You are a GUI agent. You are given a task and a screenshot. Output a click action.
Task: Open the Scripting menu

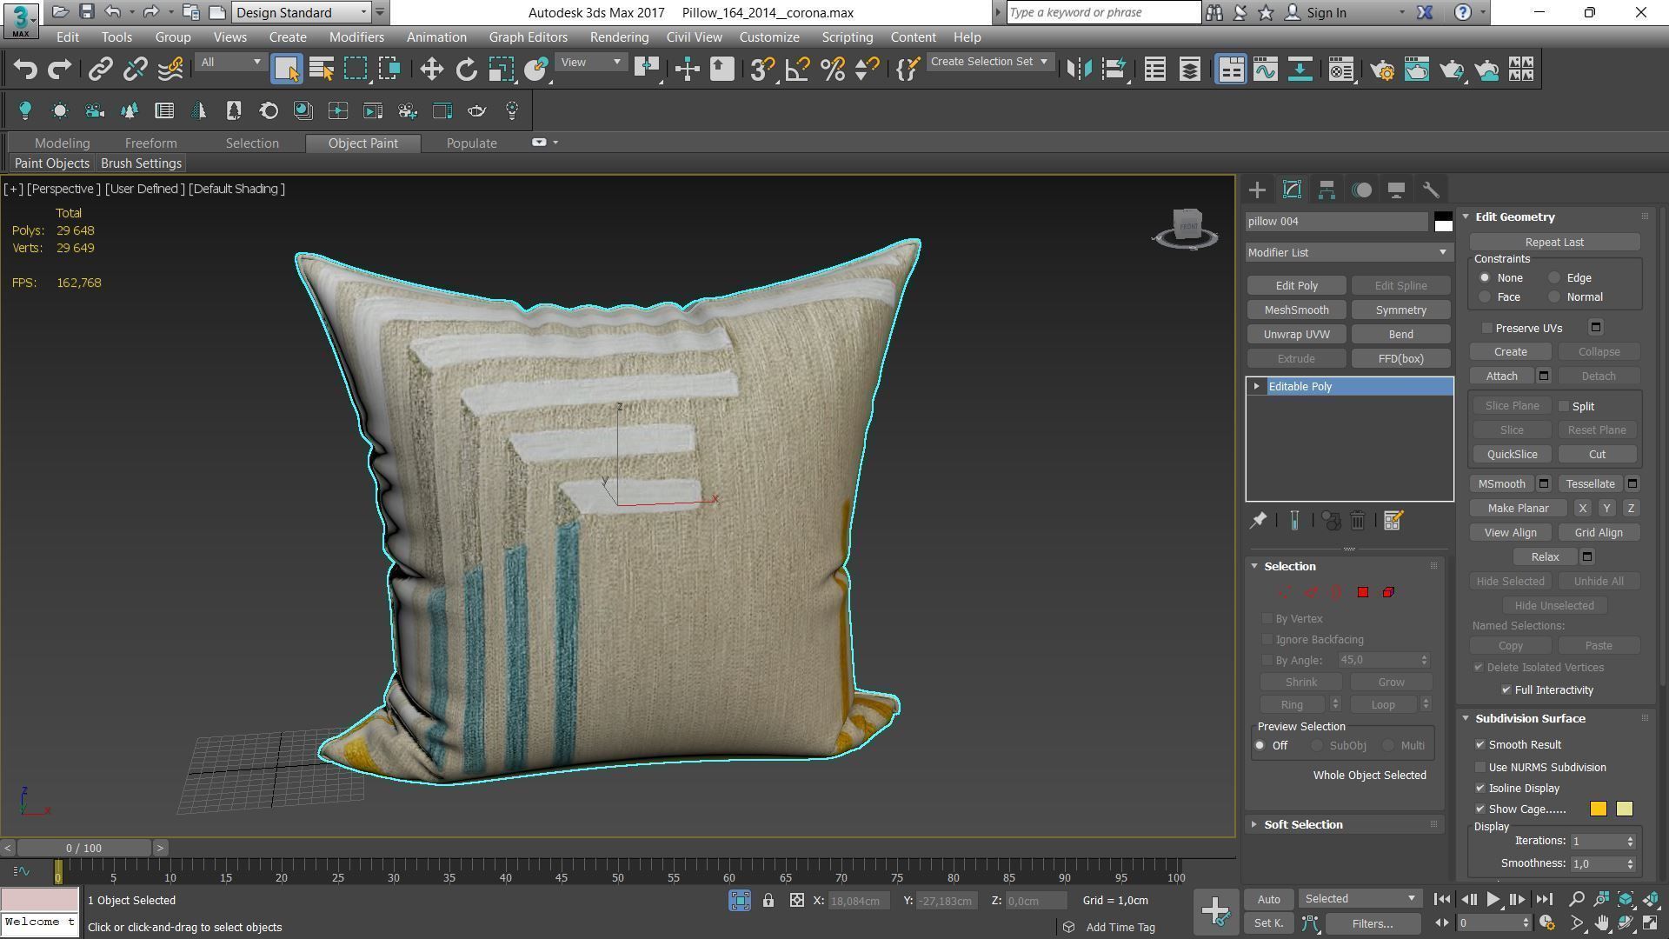847,37
